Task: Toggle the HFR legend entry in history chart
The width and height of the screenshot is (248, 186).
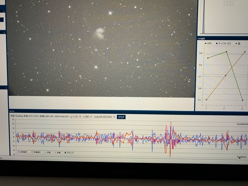Action: coord(208,43)
